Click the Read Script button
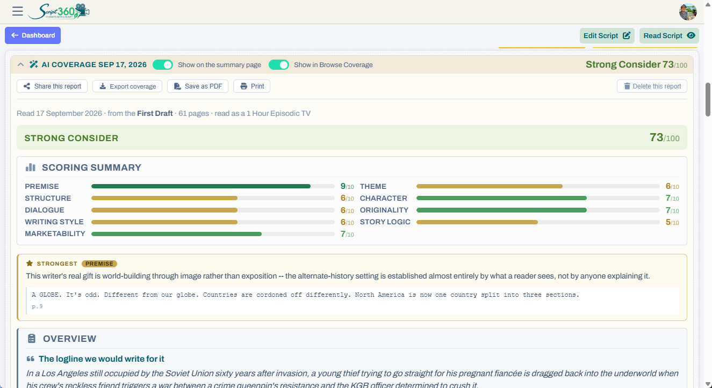 click(669, 36)
